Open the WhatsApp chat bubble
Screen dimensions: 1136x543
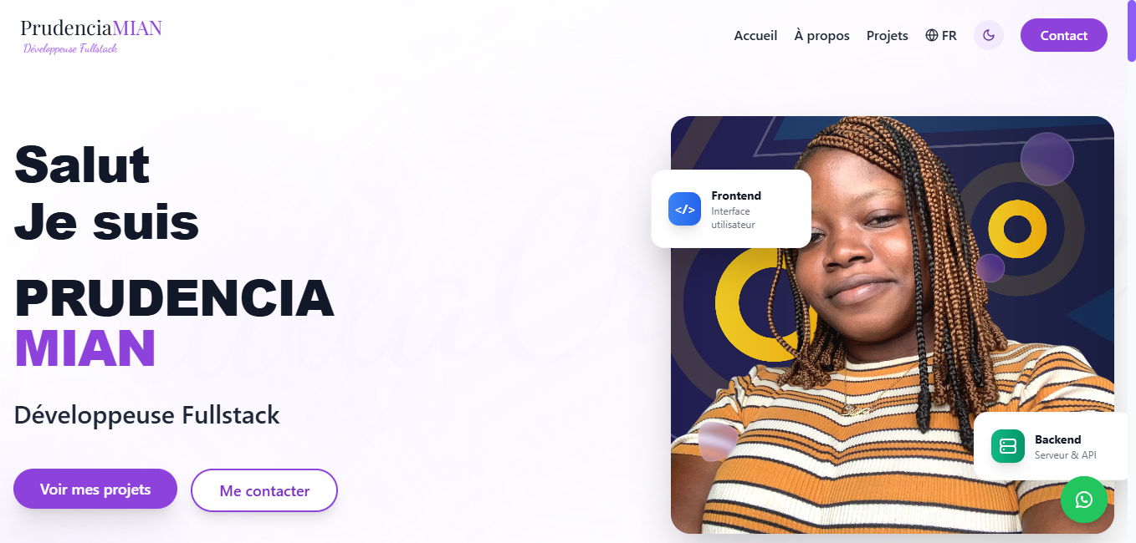coord(1084,500)
